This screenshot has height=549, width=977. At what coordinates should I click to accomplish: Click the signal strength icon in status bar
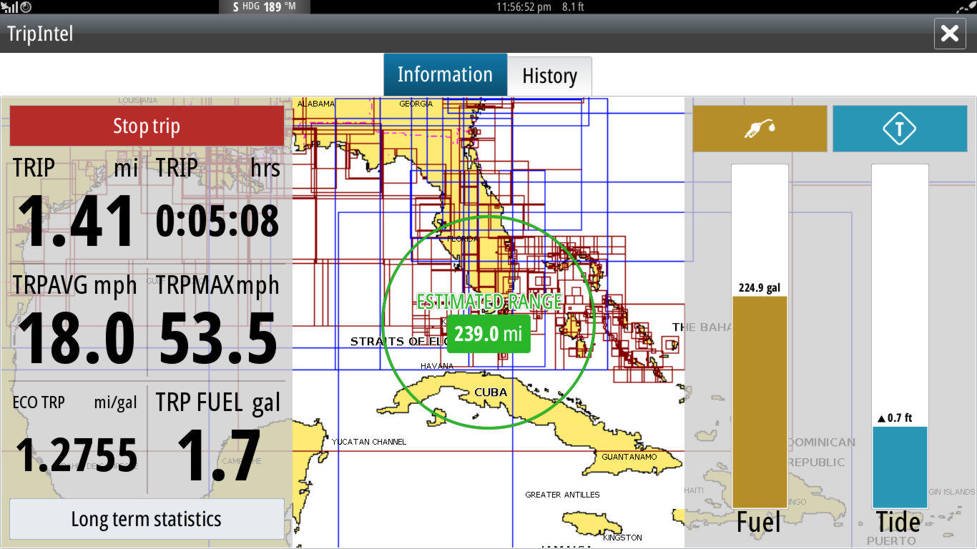(9, 7)
